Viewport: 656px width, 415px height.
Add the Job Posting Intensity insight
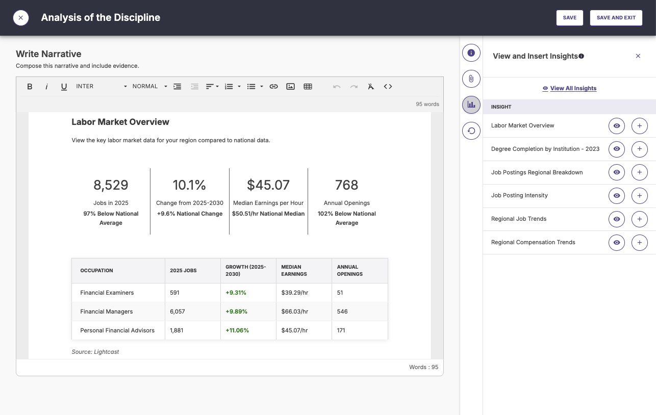(x=640, y=195)
